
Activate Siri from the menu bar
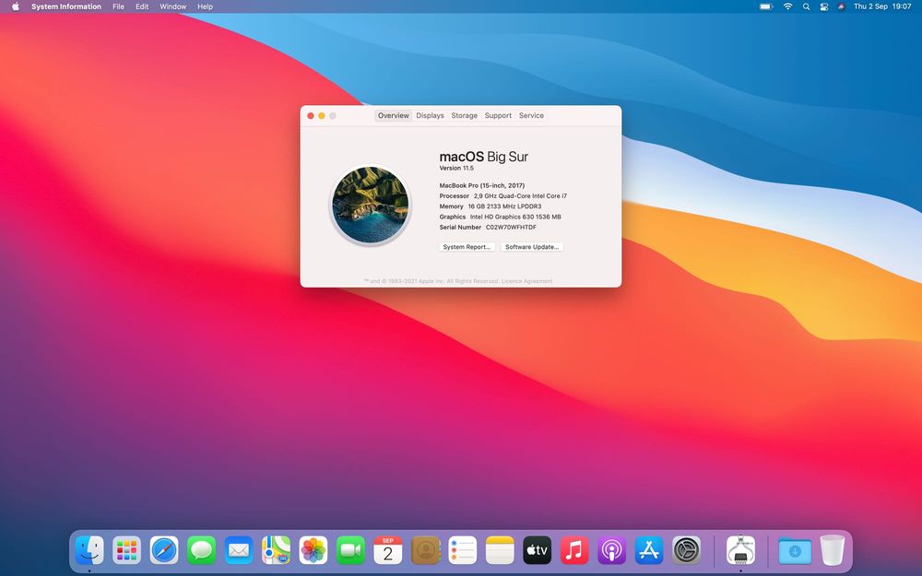(842, 6)
